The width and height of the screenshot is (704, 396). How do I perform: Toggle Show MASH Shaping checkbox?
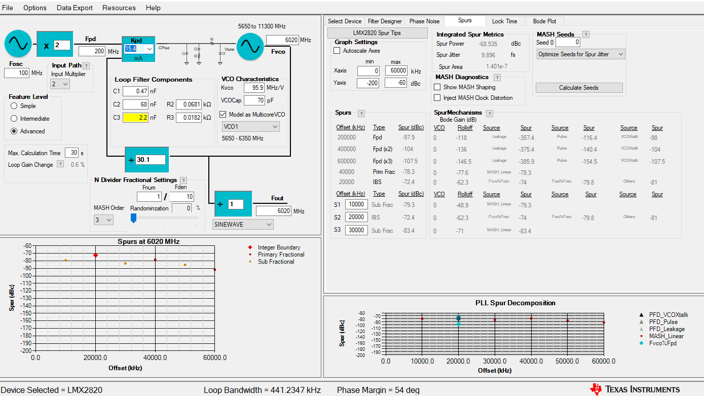[x=437, y=87]
